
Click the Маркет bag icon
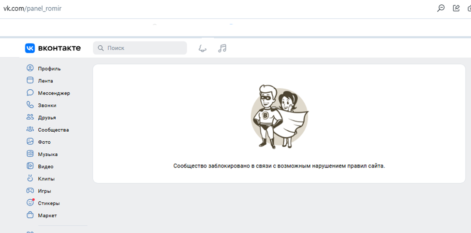click(30, 215)
